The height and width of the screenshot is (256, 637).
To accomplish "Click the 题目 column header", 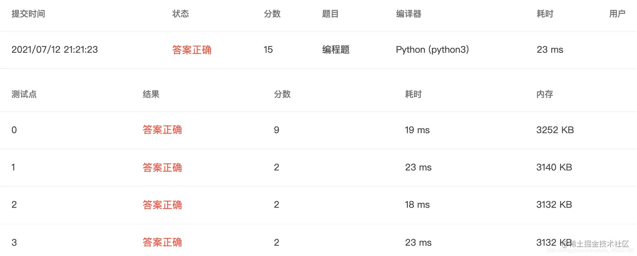I will 330,14.
